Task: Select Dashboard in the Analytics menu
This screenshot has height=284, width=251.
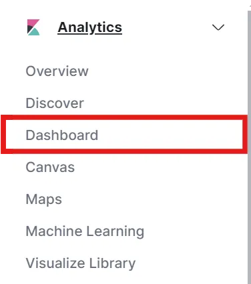Action: [x=62, y=135]
